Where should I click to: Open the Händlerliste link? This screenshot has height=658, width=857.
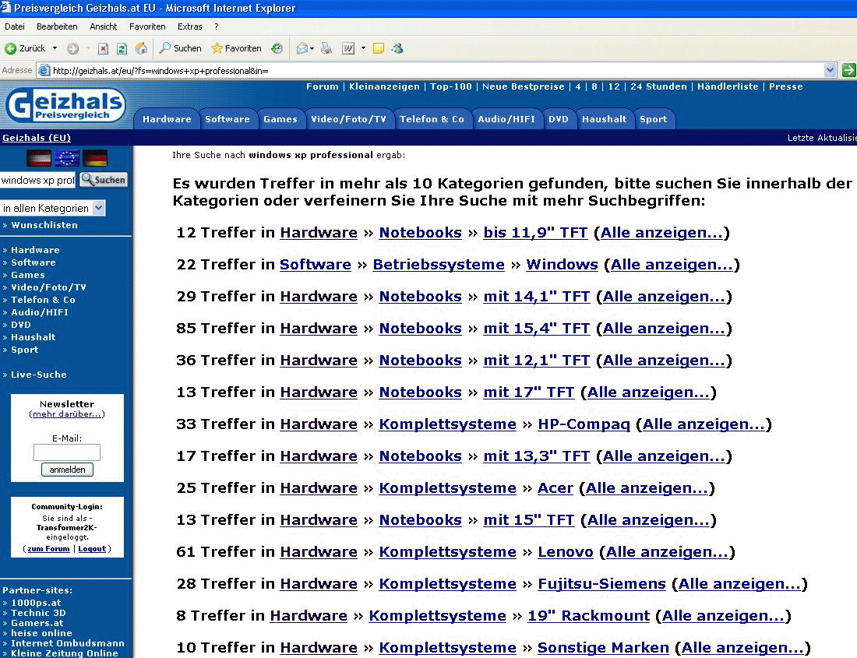pyautogui.click(x=728, y=86)
